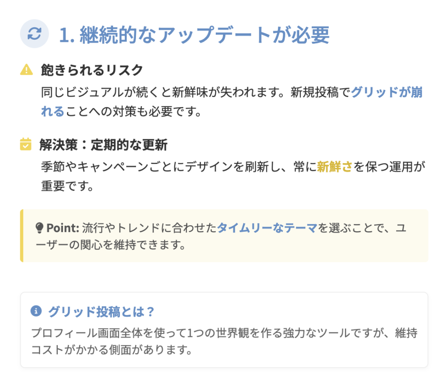Click the blue info circle icon
The image size is (442, 372).
[x=36, y=311]
